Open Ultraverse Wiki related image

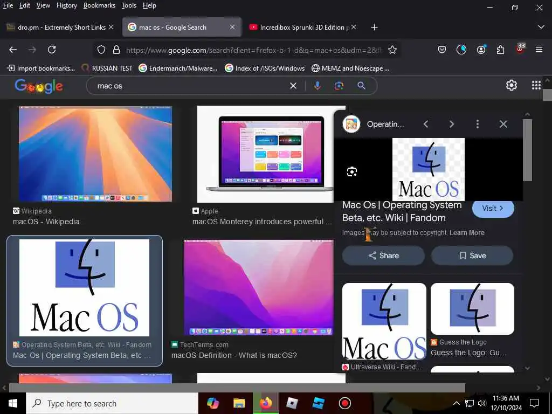pyautogui.click(x=384, y=321)
